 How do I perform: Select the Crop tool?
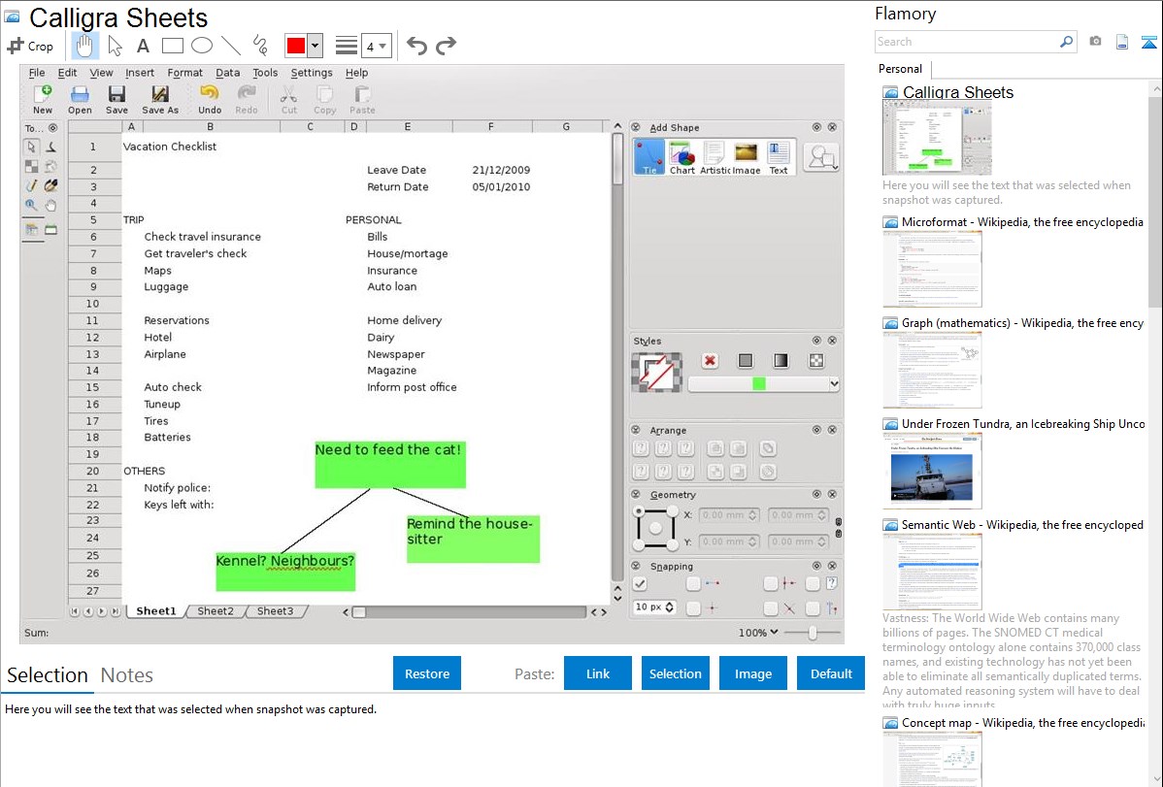30,46
